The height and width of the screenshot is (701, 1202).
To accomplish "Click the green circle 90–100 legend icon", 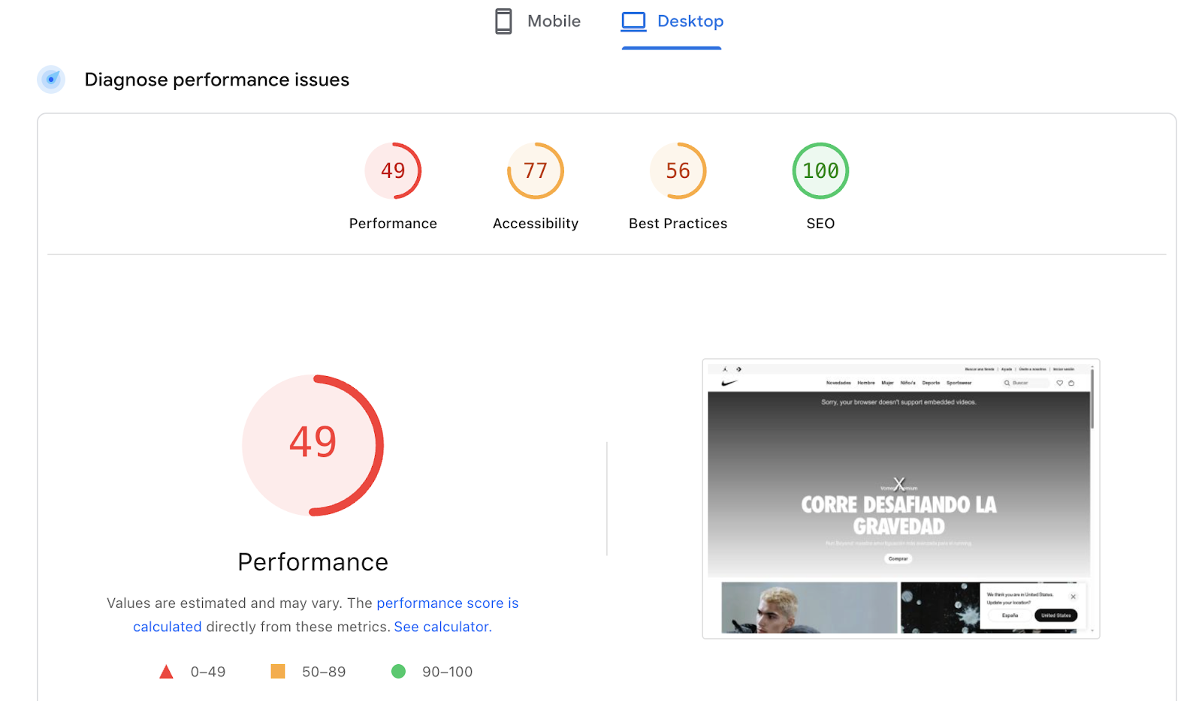I will point(398,672).
